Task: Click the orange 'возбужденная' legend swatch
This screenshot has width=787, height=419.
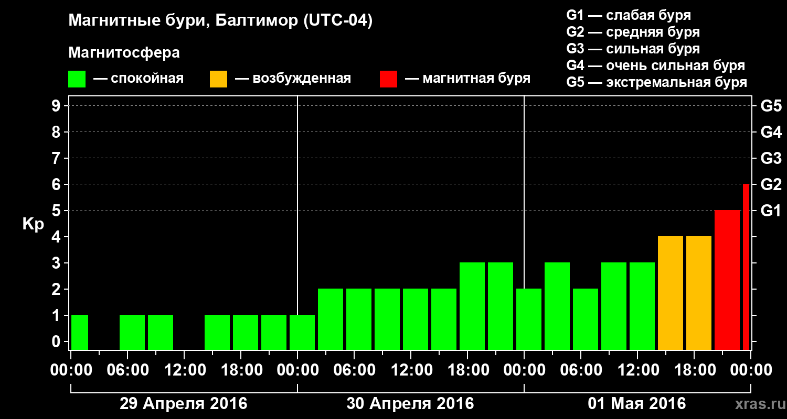Action: [x=218, y=79]
